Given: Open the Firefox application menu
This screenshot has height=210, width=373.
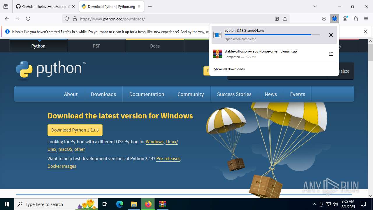Looking at the screenshot, I should click(366, 19).
